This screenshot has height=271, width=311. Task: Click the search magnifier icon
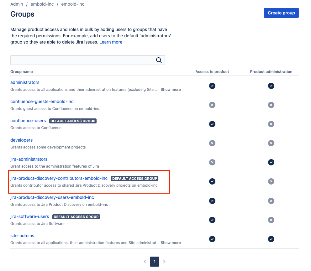(159, 60)
